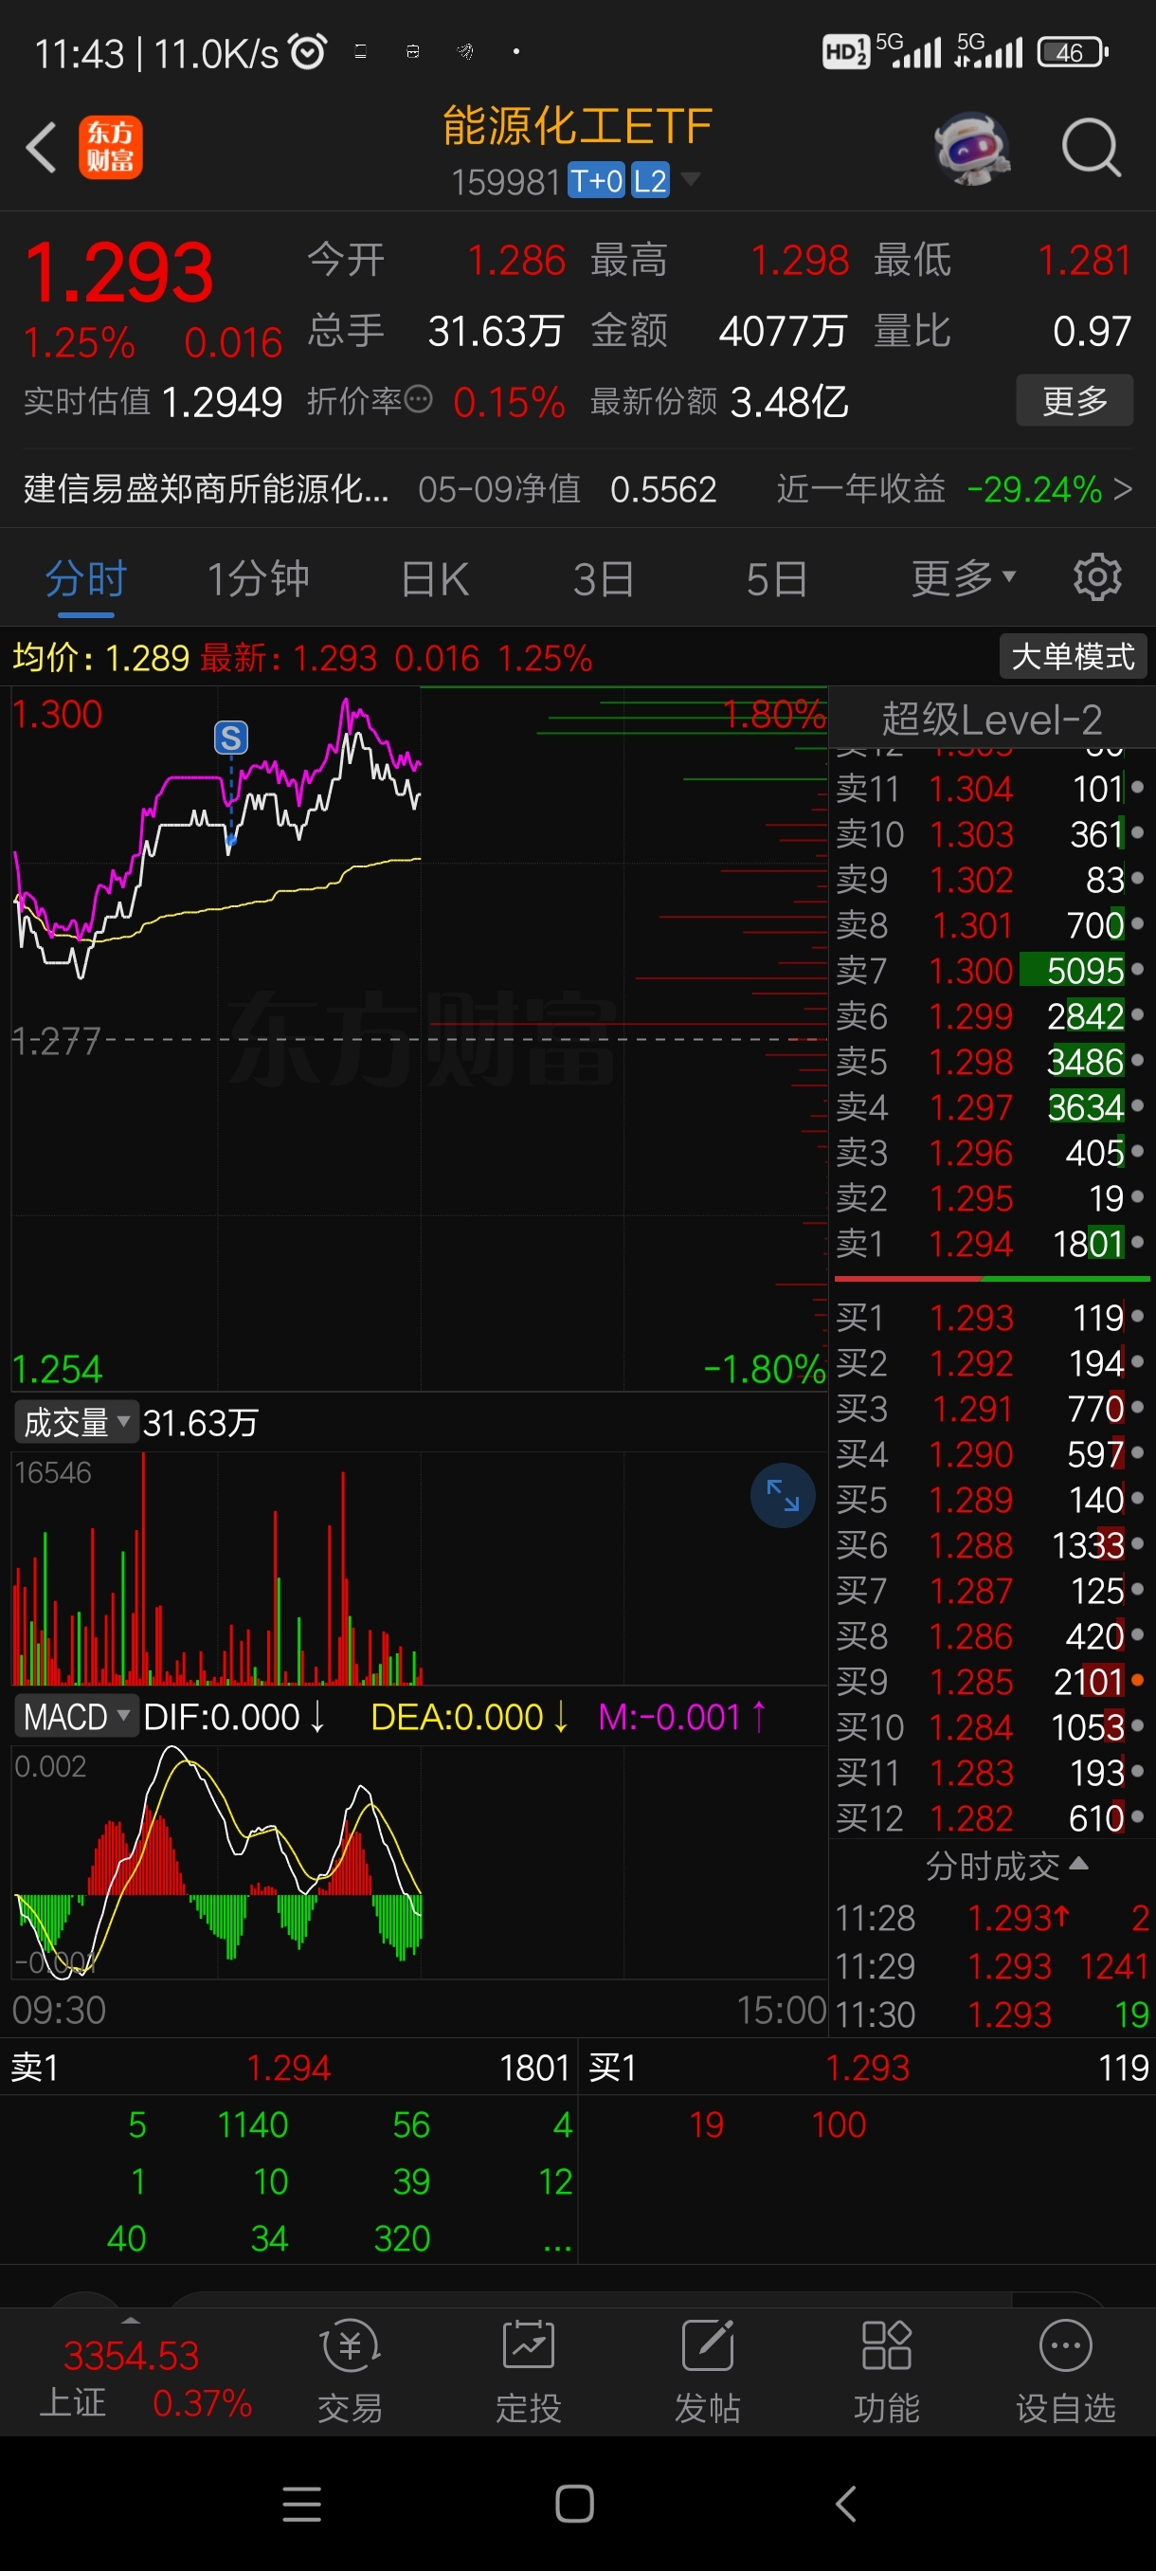Tap Android back navigation button
The height and width of the screenshot is (2571, 1156).
tap(847, 2504)
